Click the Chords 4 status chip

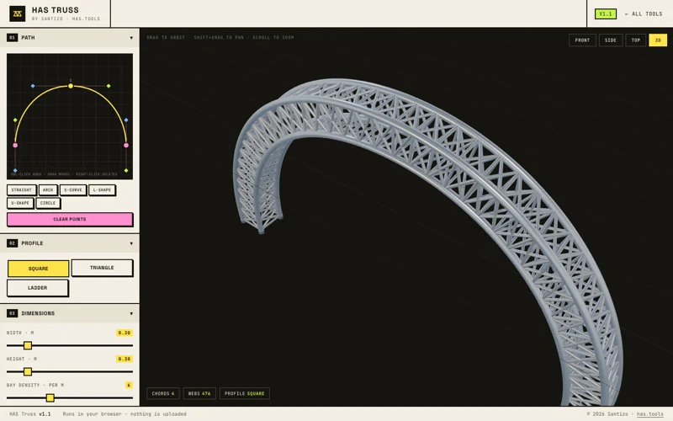pos(163,393)
